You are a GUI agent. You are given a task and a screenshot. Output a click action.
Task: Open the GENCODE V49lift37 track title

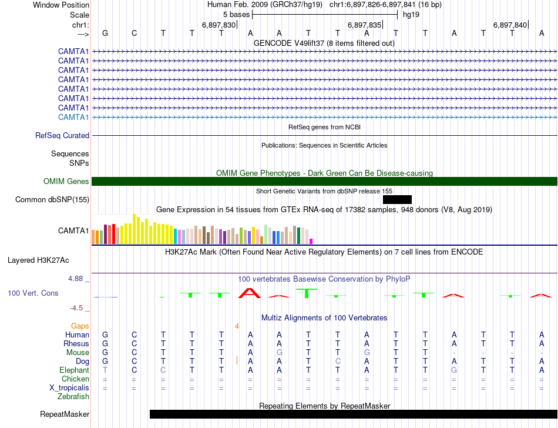324,43
